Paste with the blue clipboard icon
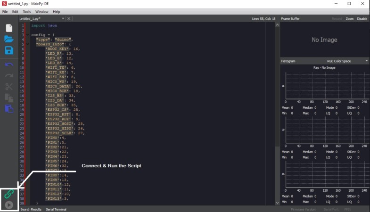This screenshot has height=212, width=370. (9, 109)
